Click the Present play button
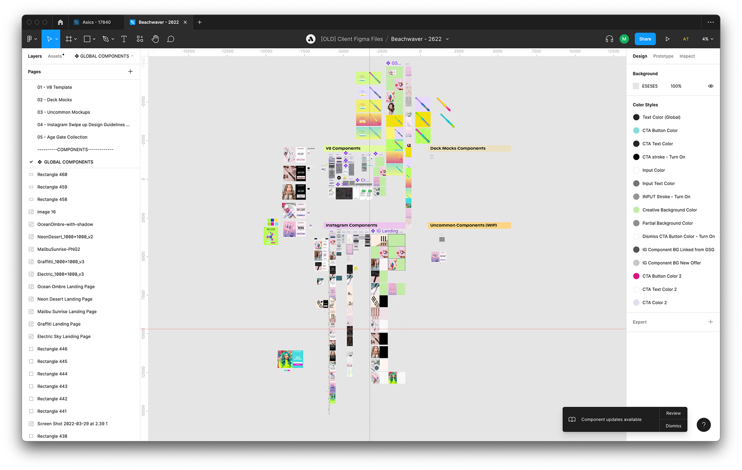The height and width of the screenshot is (470, 742). pos(667,39)
